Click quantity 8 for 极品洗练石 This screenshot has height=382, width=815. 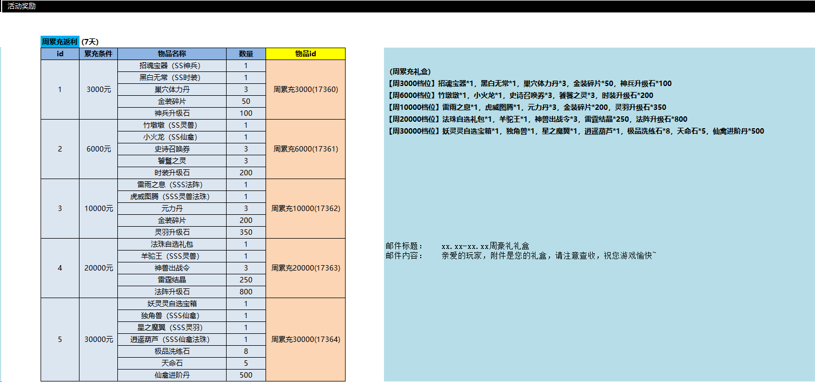tap(246, 351)
